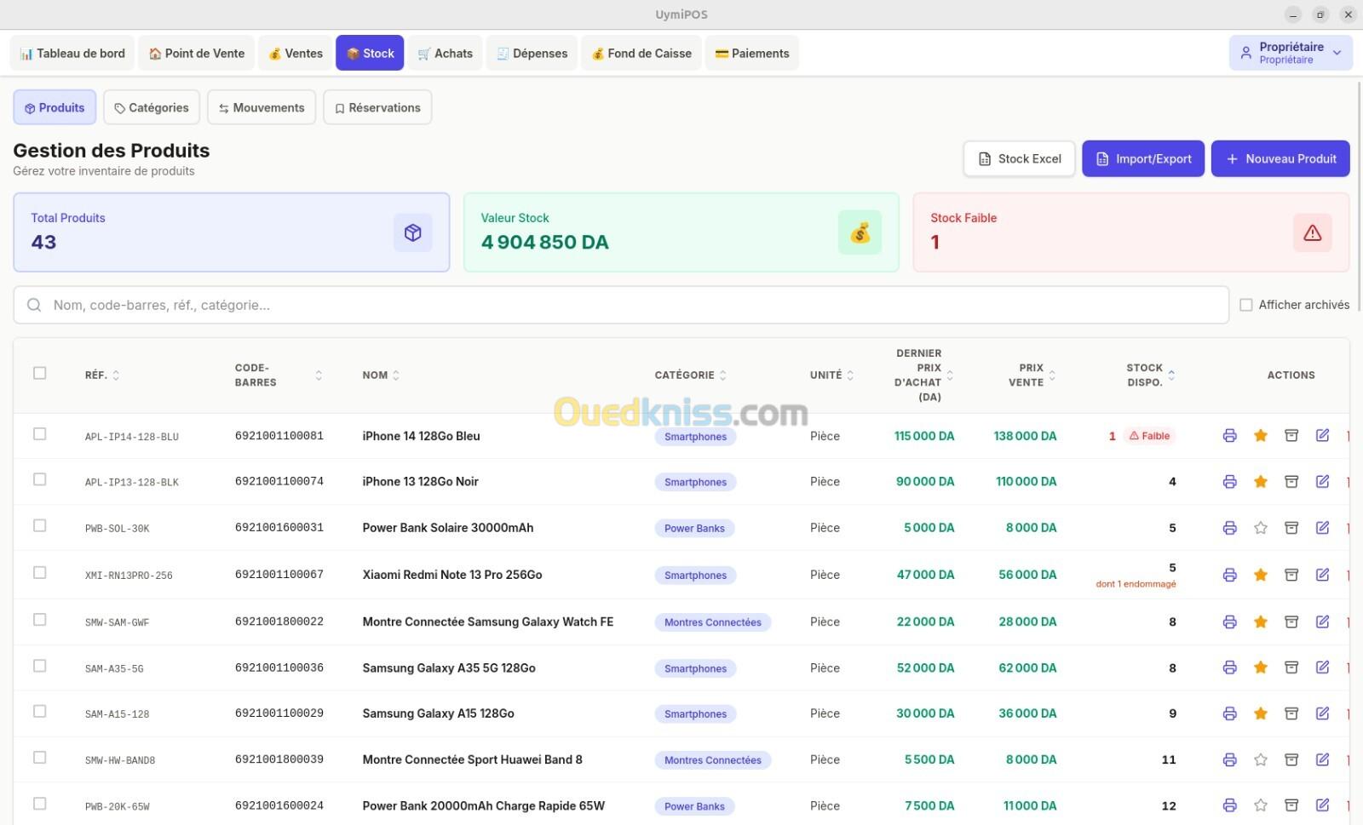Viewport: 1363px width, 825px height.
Task: Open the Mouvements sub-tab
Action: pyautogui.click(x=262, y=108)
